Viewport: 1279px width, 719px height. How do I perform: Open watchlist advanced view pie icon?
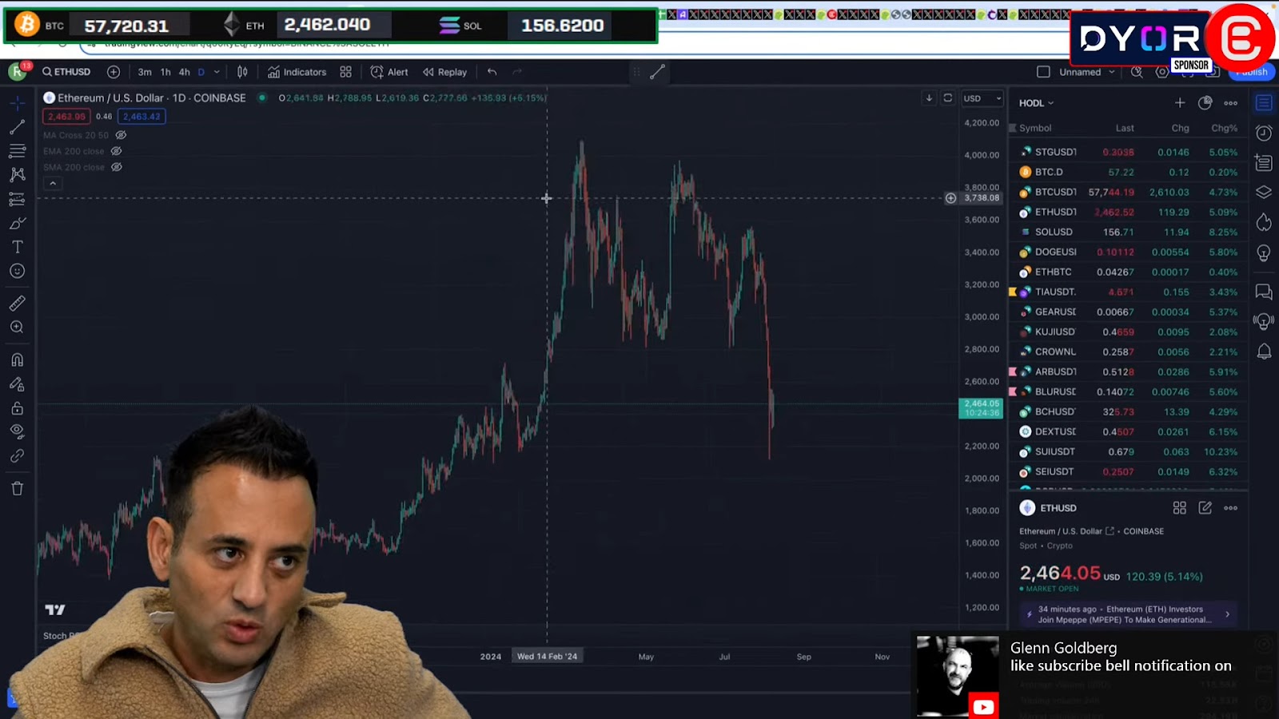[1205, 102]
